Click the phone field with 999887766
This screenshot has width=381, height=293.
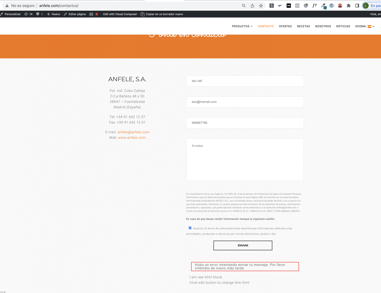pyautogui.click(x=245, y=123)
